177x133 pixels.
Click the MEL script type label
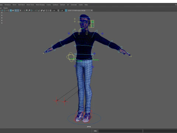(96, 131)
